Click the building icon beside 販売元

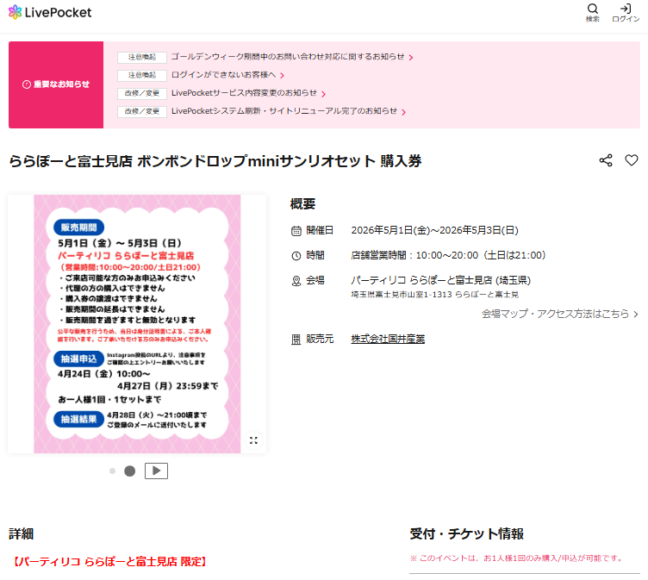tap(296, 340)
